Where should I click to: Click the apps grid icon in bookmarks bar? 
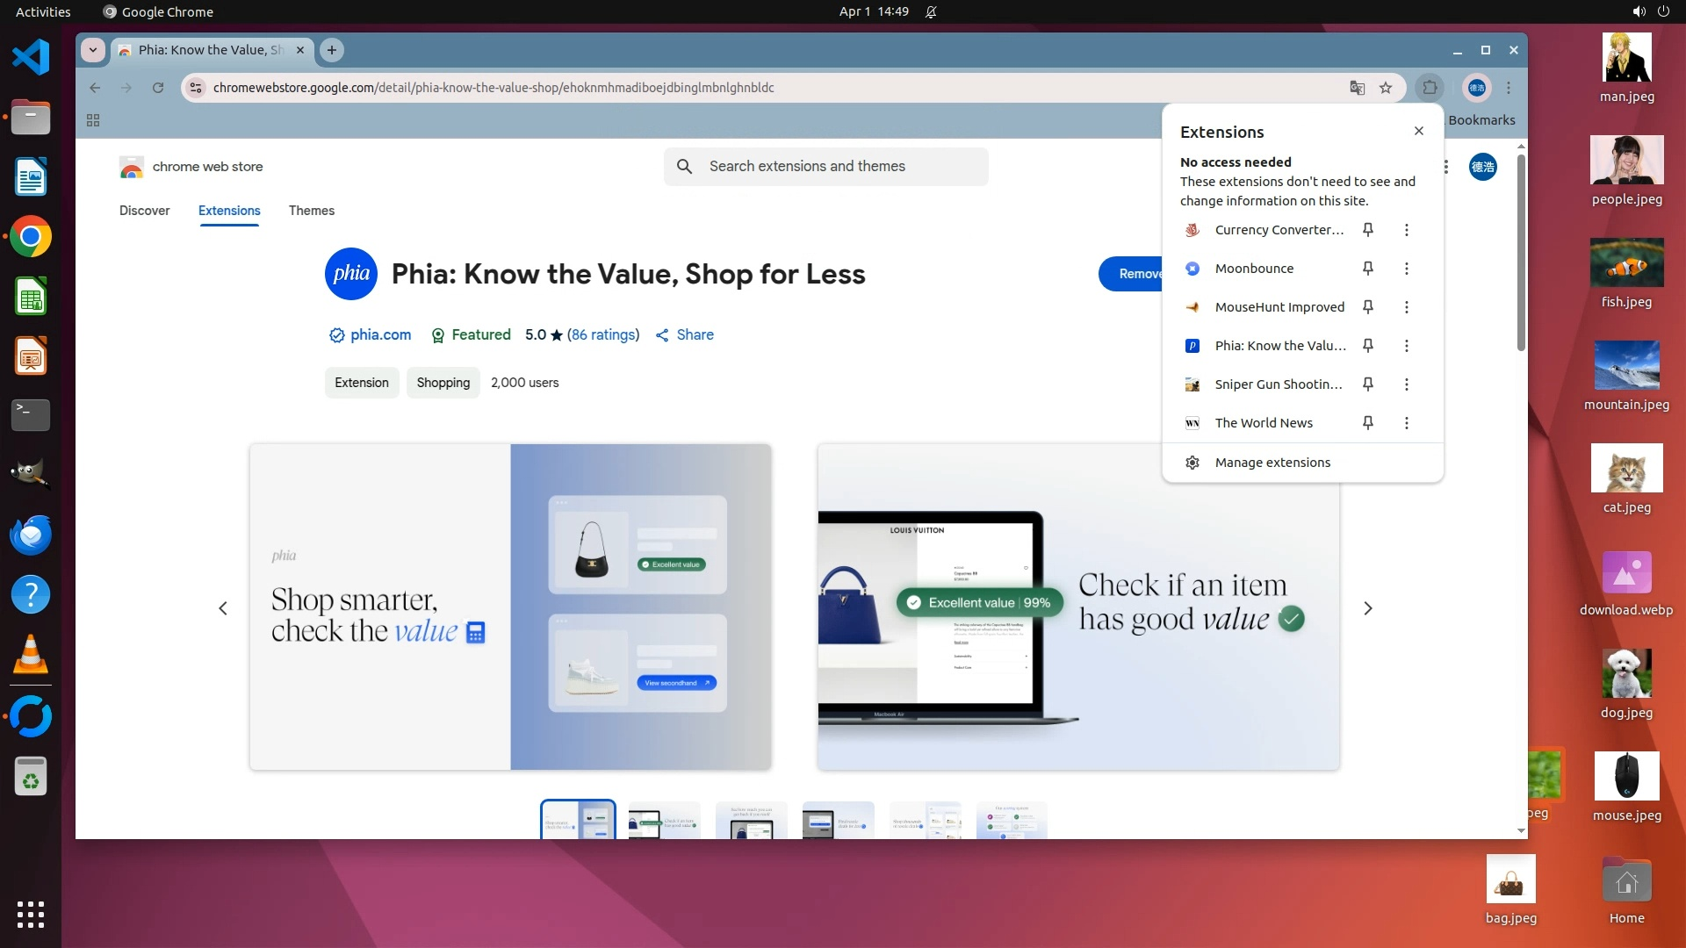point(93,120)
